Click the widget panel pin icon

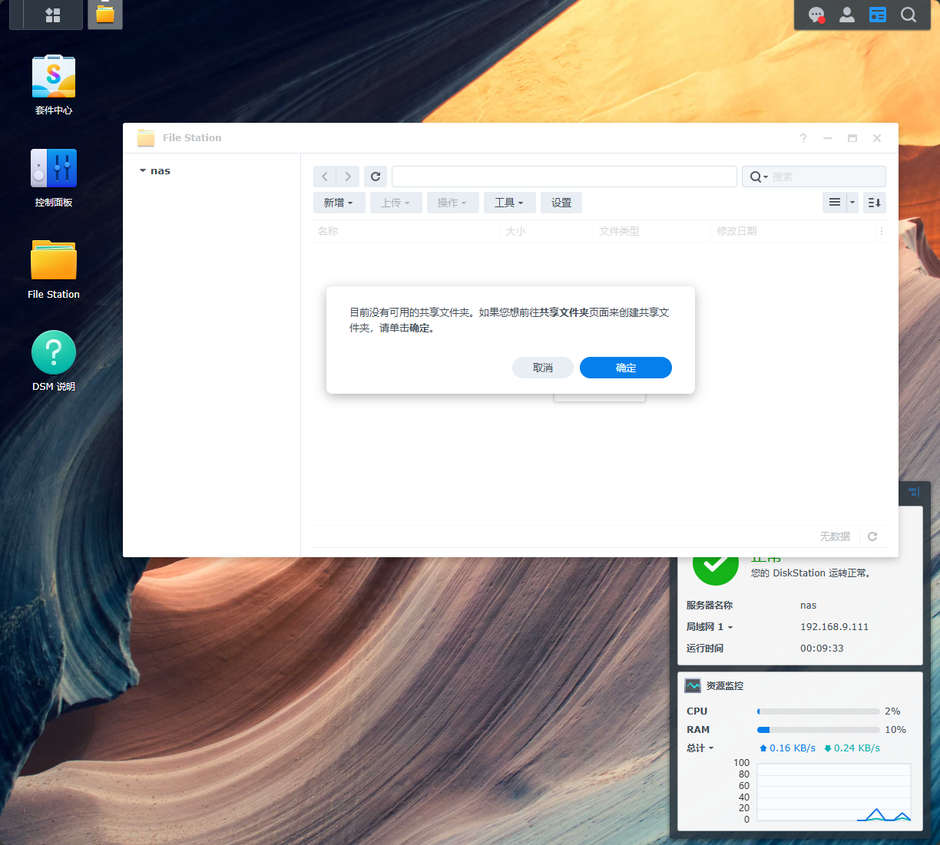point(914,492)
